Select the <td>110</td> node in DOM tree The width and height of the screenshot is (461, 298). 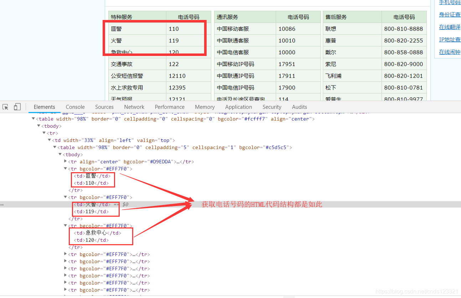(x=91, y=183)
